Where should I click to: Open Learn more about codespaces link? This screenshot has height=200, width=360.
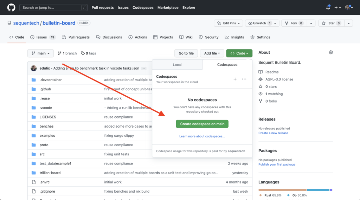202,136
